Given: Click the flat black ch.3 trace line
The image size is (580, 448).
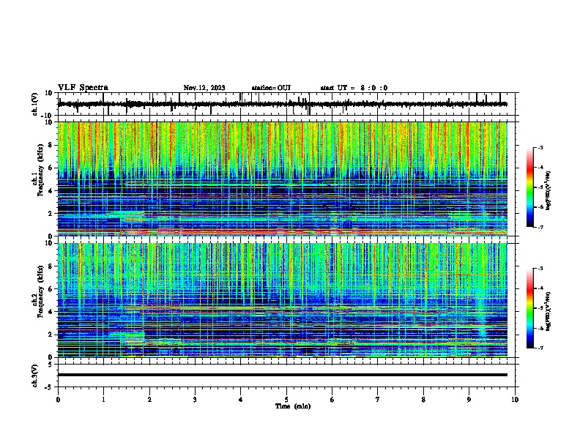Looking at the screenshot, I should click(283, 375).
